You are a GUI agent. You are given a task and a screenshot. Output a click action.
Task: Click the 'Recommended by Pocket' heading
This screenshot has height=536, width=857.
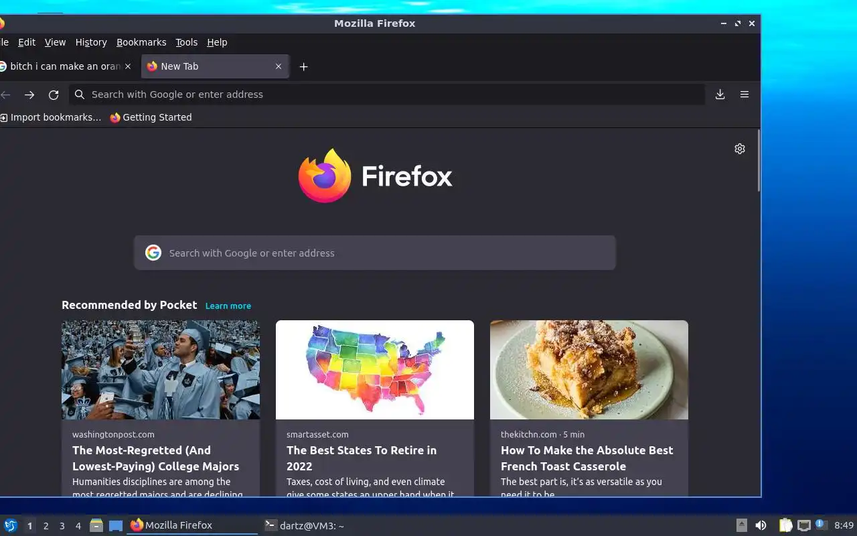pos(129,305)
